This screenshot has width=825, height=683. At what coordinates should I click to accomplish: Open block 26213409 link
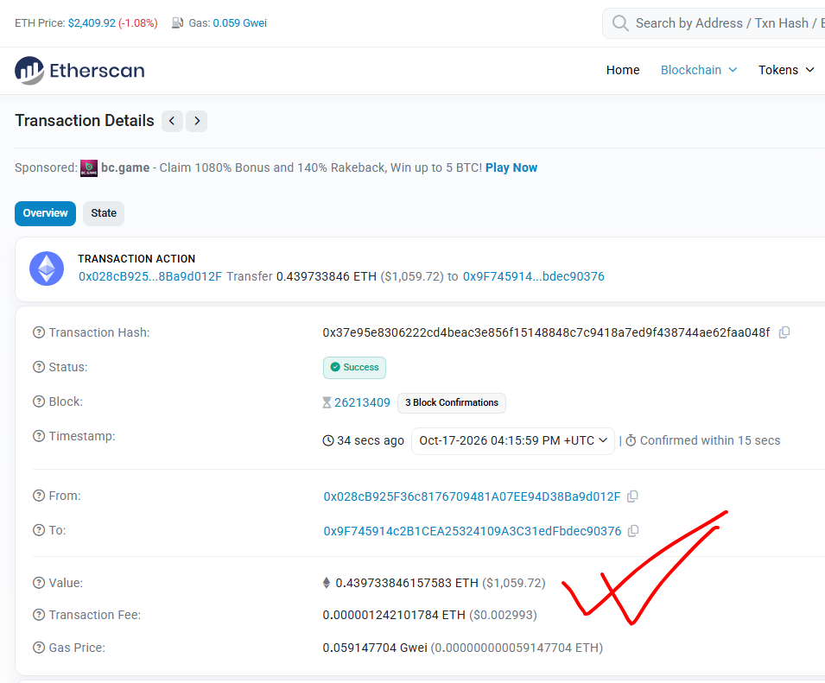[363, 402]
